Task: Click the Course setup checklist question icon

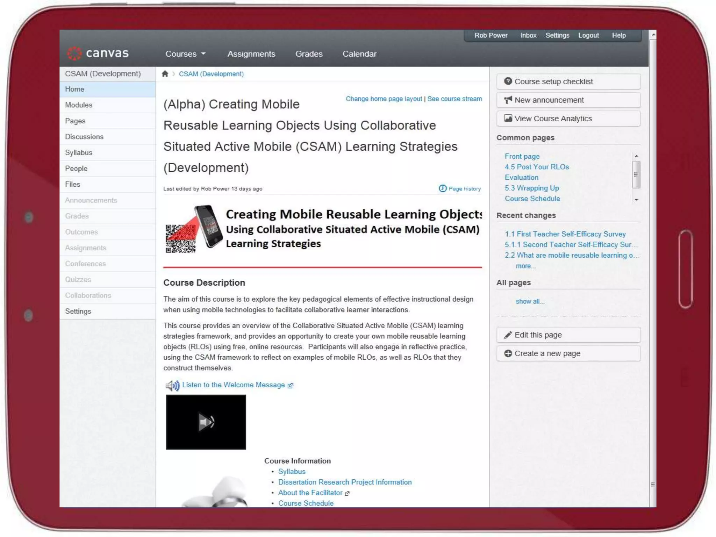Action: click(x=508, y=81)
